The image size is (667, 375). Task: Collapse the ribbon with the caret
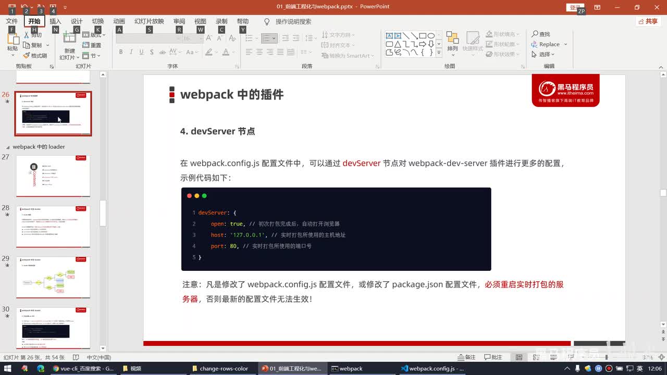coord(660,66)
